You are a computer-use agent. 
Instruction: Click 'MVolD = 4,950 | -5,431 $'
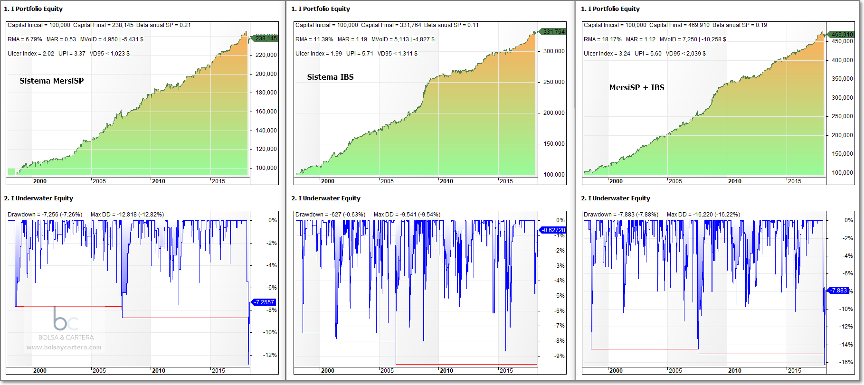pos(112,39)
